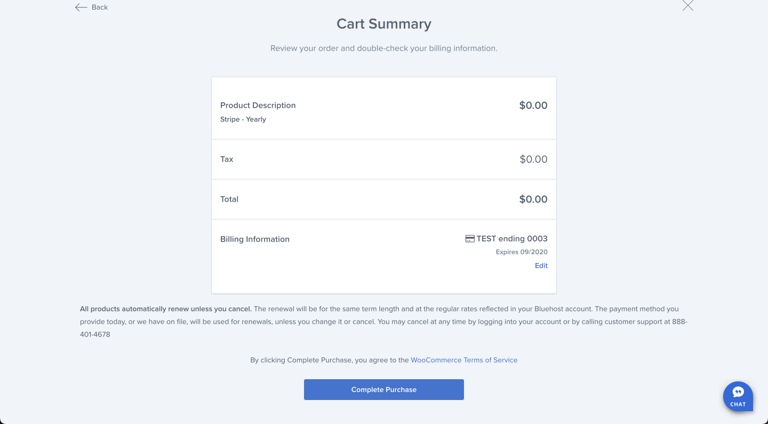Click the Total amount $0.00
Image resolution: width=768 pixels, height=424 pixels.
pyautogui.click(x=533, y=199)
